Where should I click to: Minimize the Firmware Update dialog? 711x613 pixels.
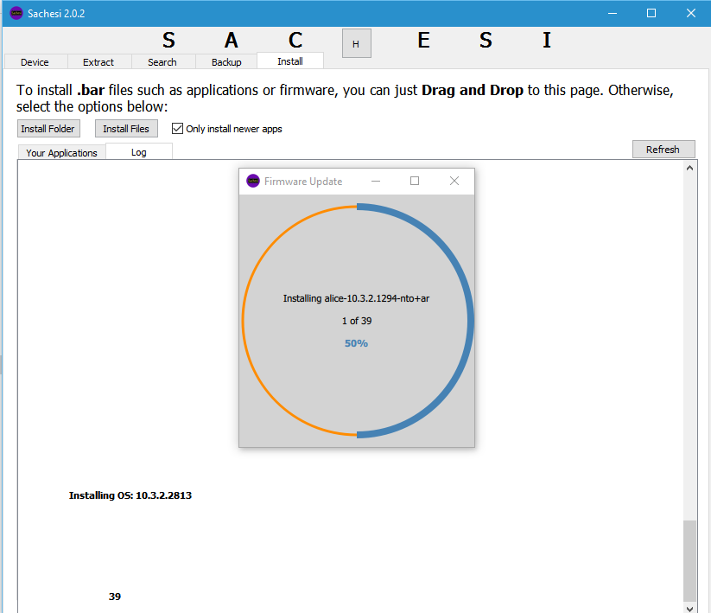[376, 181]
